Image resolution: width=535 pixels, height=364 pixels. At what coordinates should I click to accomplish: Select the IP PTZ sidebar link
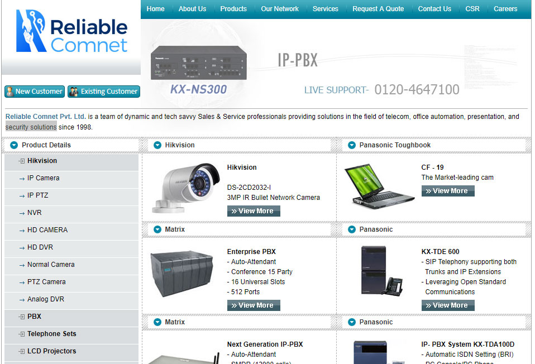pos(38,195)
